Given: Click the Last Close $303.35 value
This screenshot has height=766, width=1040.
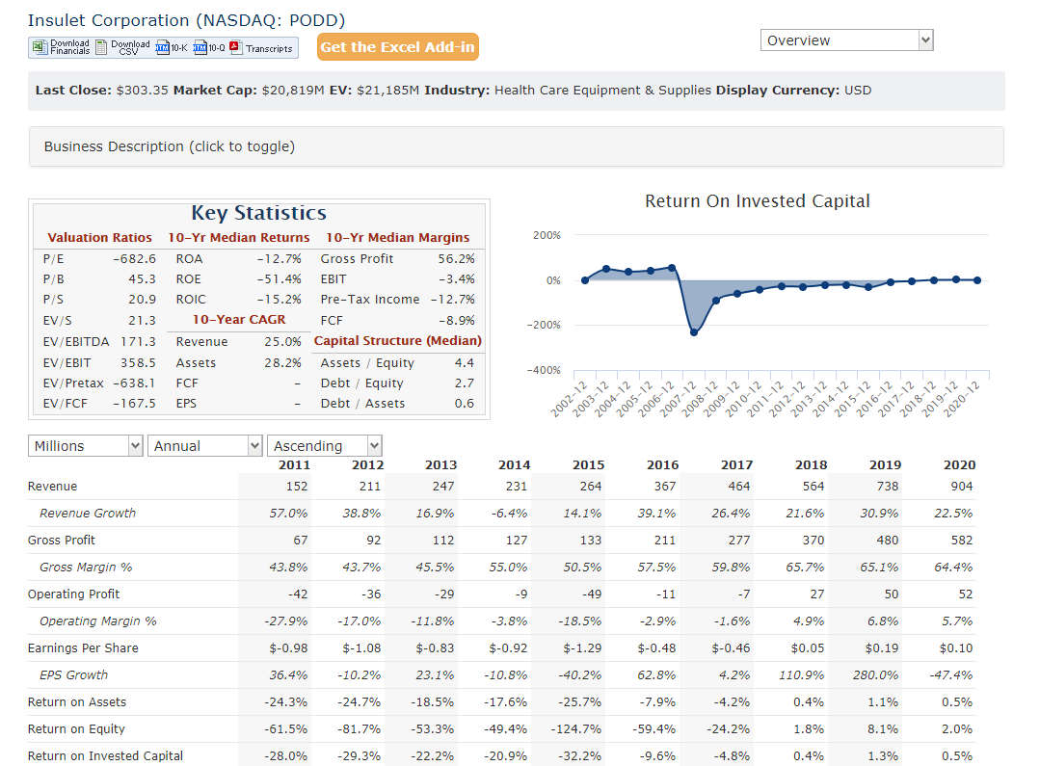Looking at the screenshot, I should (x=142, y=91).
